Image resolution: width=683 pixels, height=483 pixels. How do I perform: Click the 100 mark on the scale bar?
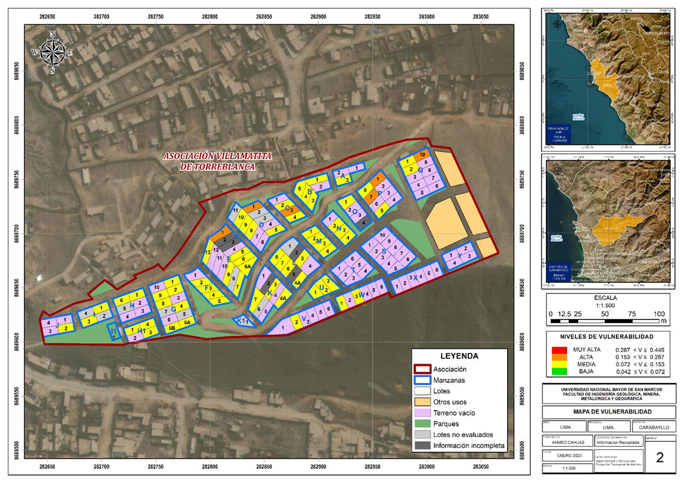click(x=659, y=314)
